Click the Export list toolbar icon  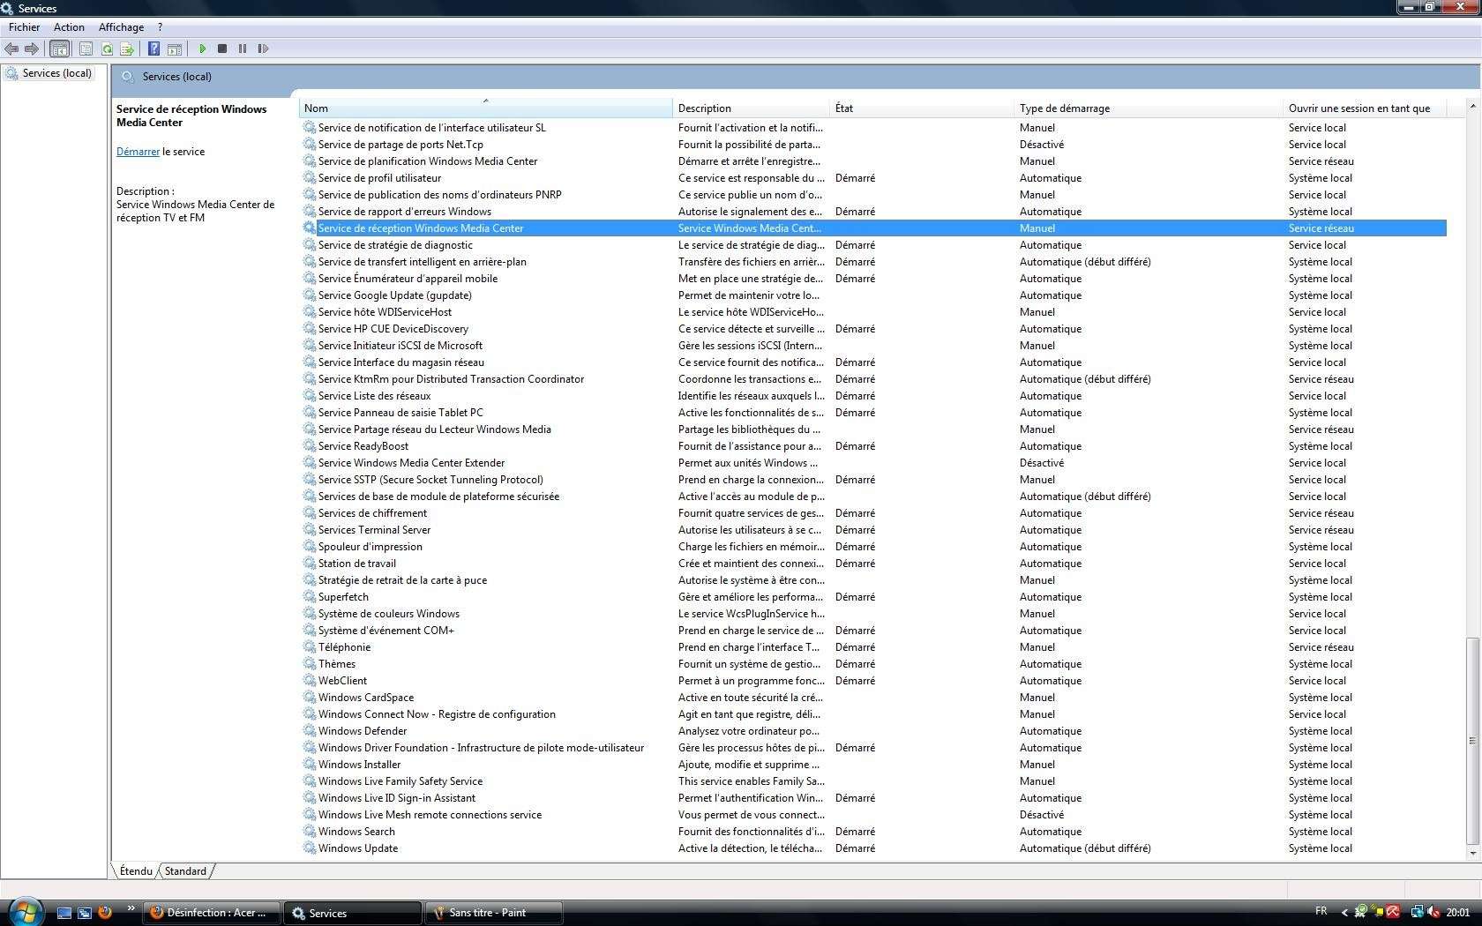click(127, 49)
